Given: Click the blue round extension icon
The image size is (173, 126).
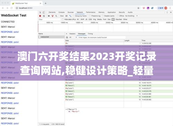Looking at the screenshot, I should 152,8.
